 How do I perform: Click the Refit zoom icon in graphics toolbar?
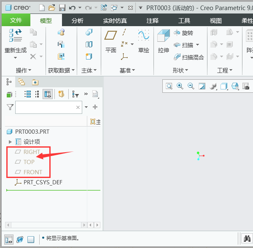click(169, 86)
